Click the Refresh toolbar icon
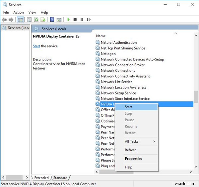 click(36, 19)
